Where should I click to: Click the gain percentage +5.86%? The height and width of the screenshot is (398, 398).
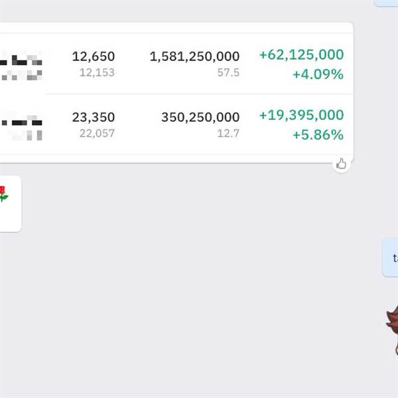(318, 135)
